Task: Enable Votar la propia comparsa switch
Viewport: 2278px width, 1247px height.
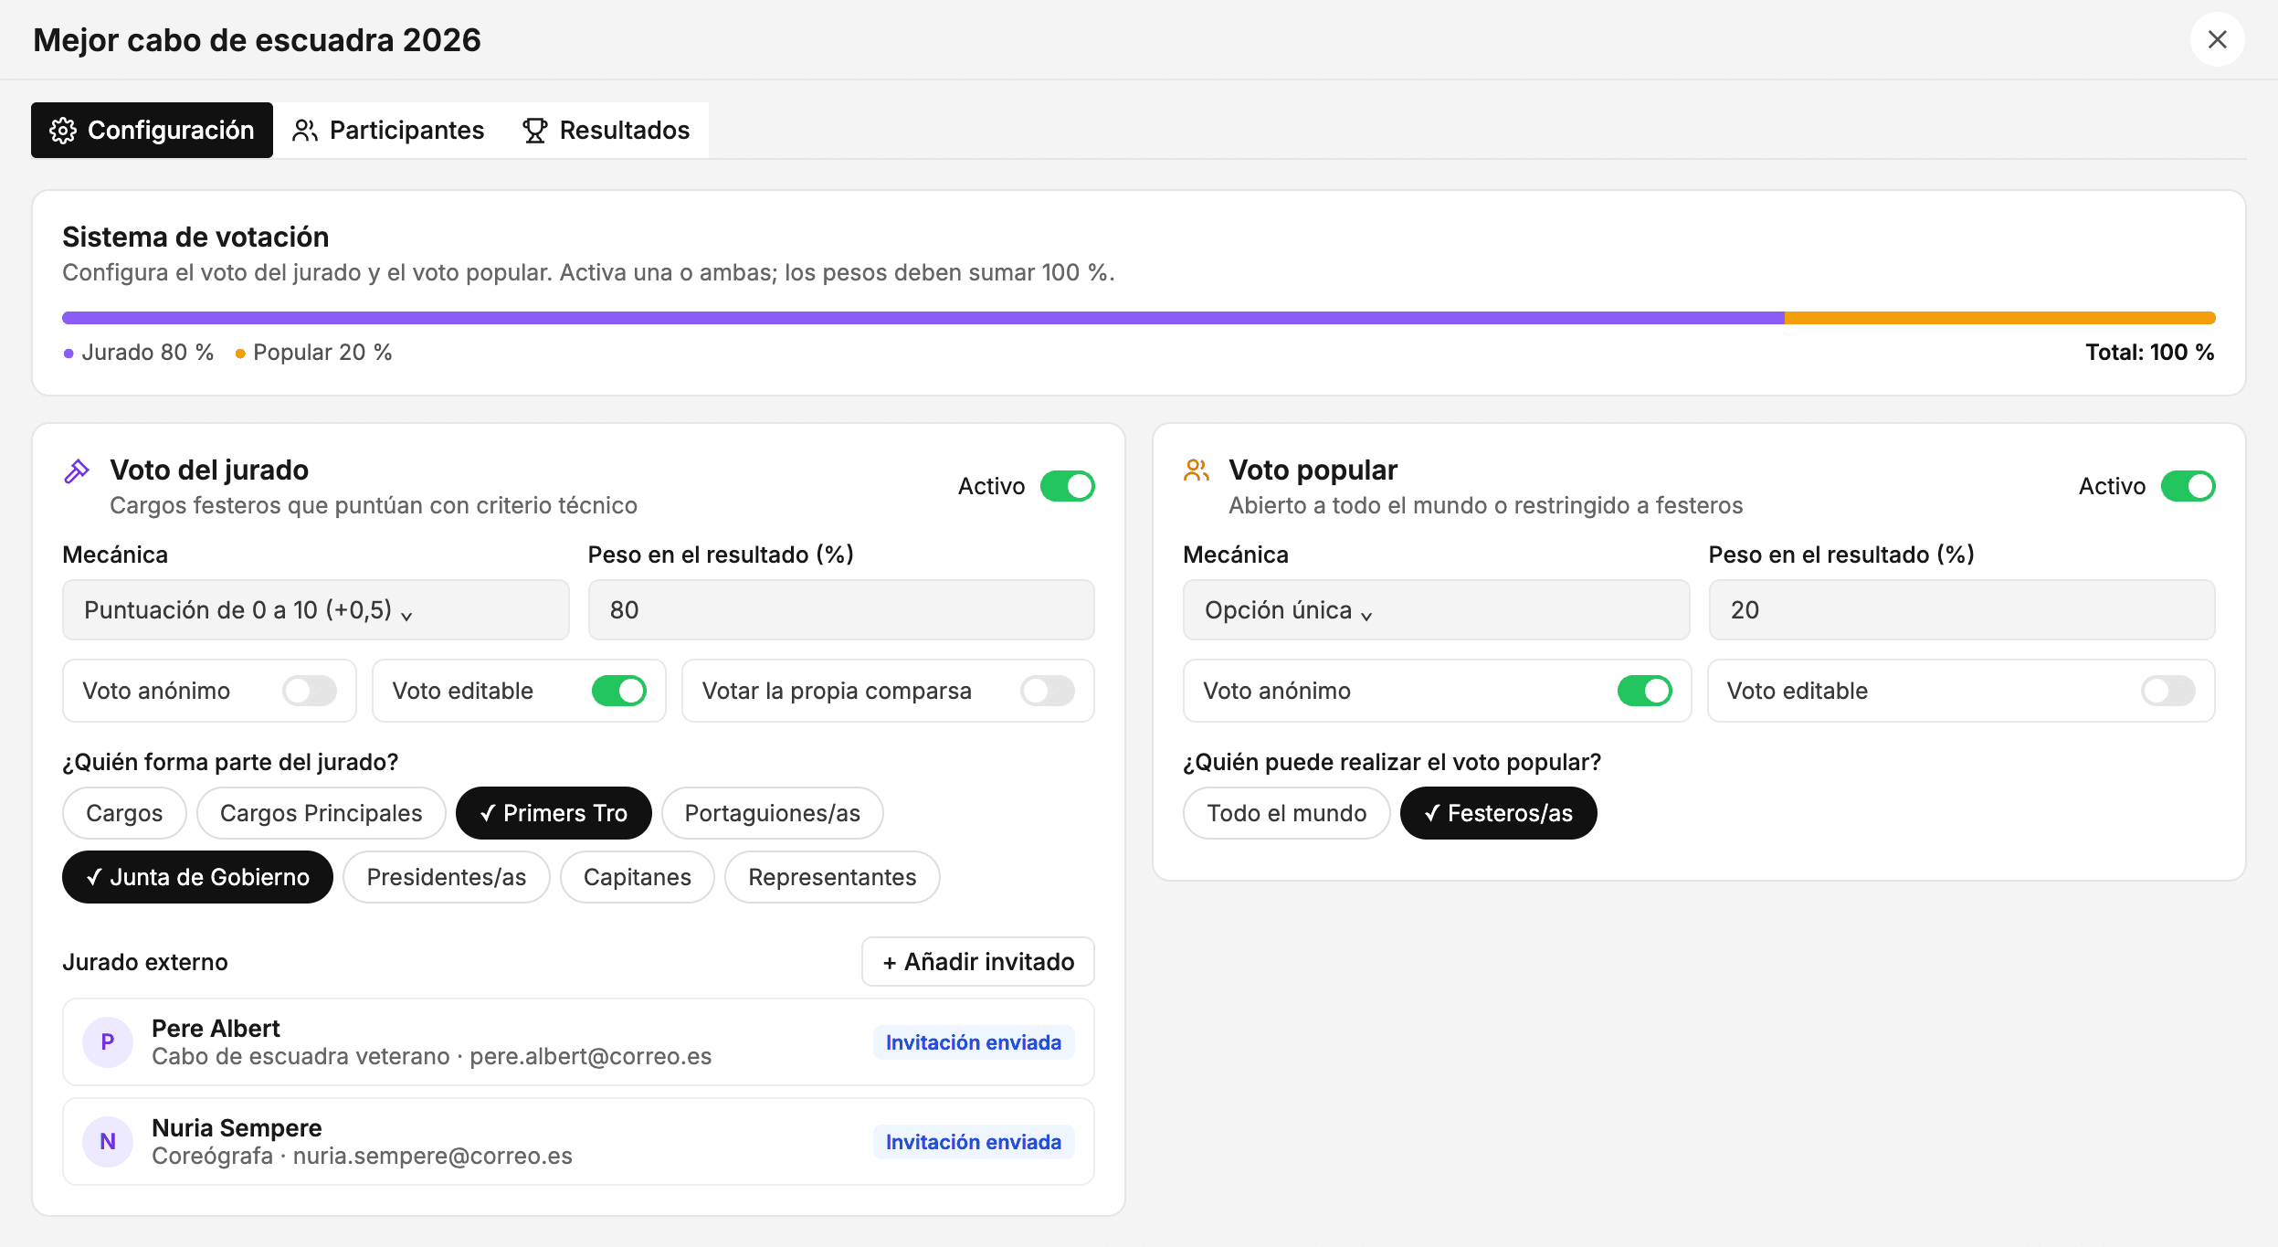Action: 1048,691
